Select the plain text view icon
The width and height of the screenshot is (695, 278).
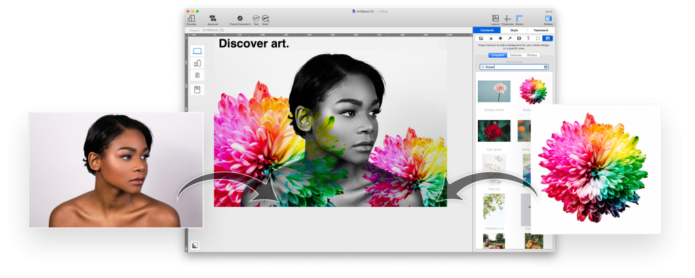198,75
